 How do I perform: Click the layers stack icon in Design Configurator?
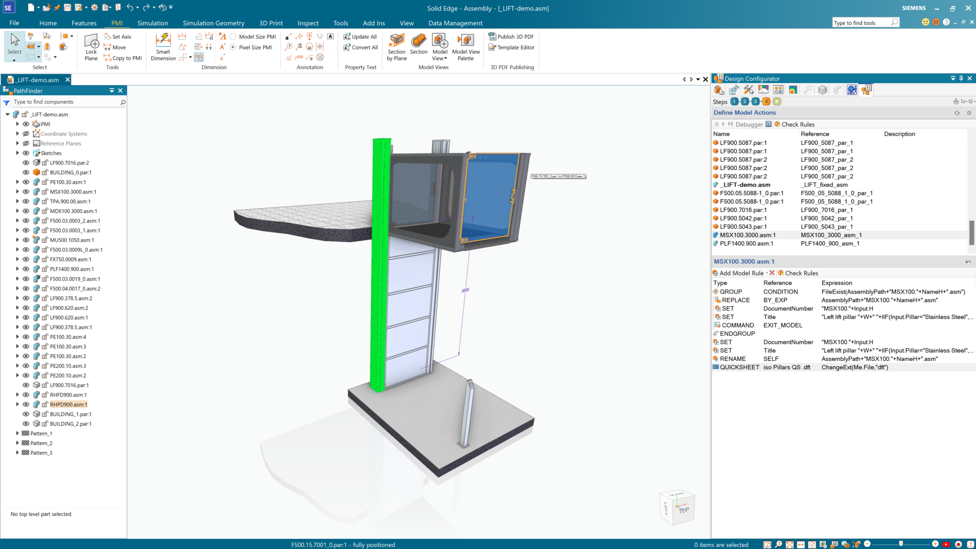coord(823,90)
